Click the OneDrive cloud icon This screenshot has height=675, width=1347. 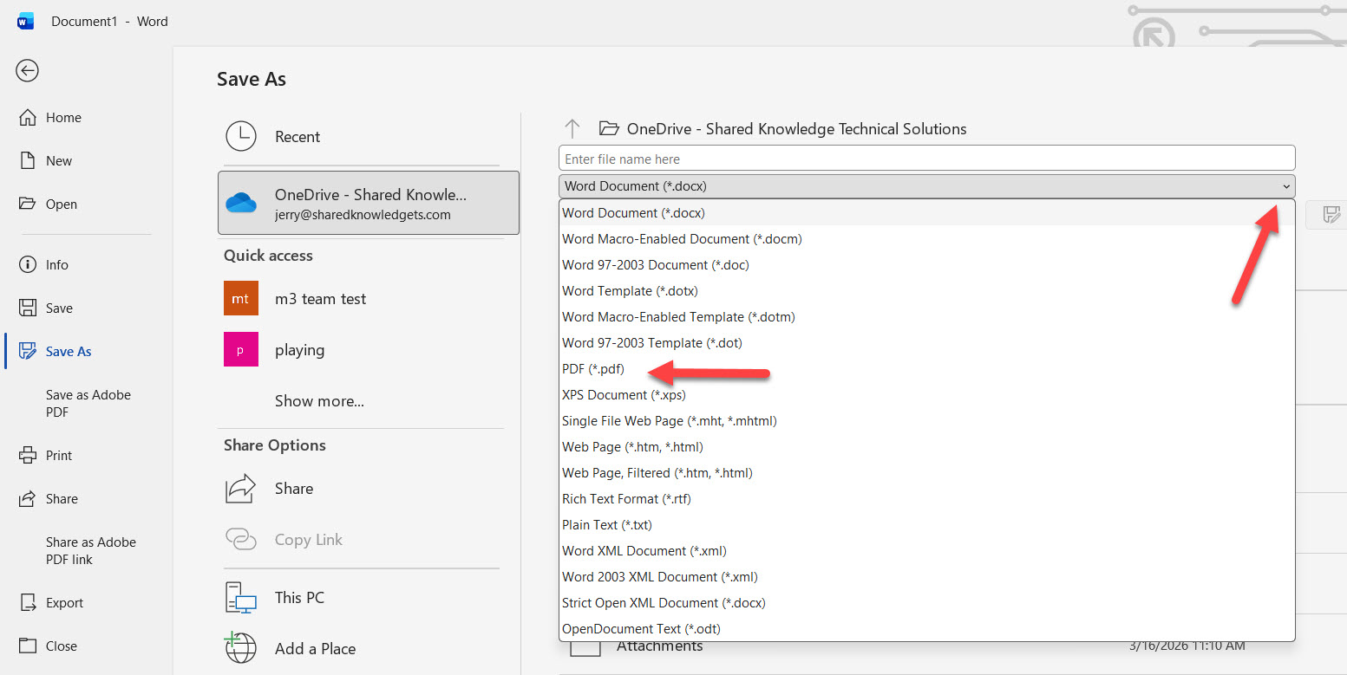[242, 204]
